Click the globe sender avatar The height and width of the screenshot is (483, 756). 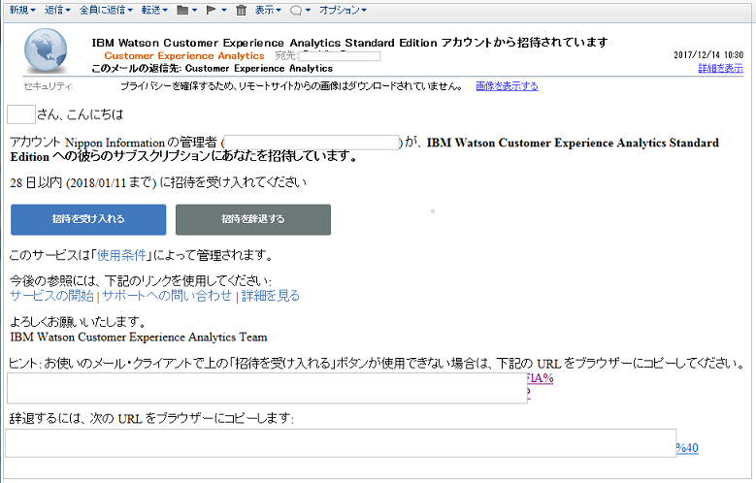[46, 50]
